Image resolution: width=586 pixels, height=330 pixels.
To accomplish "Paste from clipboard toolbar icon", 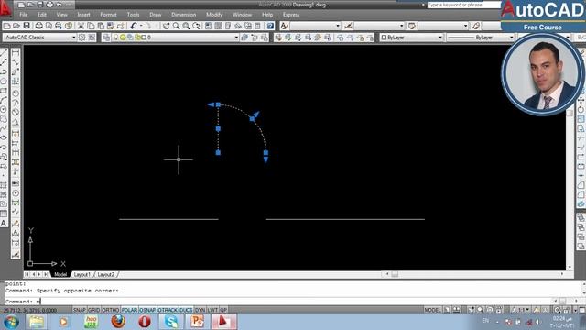I will (x=101, y=26).
